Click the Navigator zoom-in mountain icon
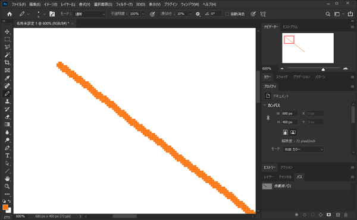The image size is (357, 220). click(345, 68)
